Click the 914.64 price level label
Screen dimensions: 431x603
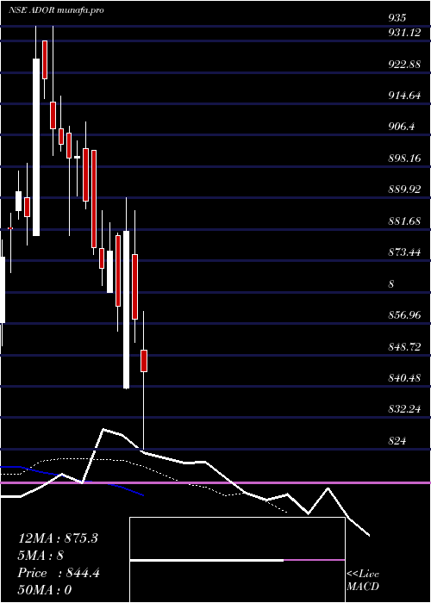(x=404, y=96)
